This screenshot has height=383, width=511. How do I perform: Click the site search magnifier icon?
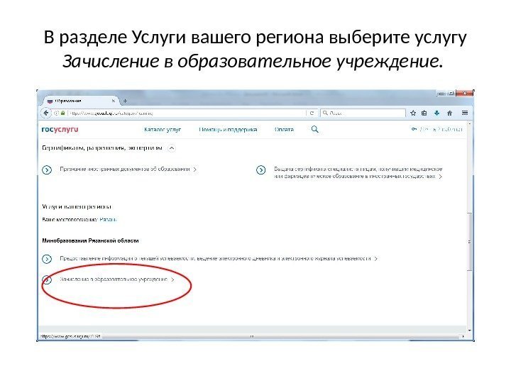point(315,129)
